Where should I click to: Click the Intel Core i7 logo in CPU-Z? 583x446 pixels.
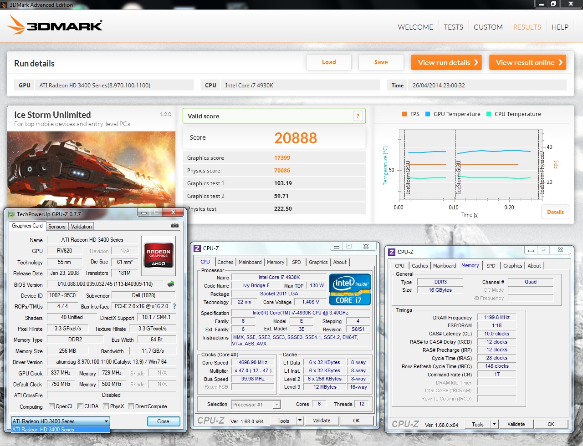coord(350,289)
